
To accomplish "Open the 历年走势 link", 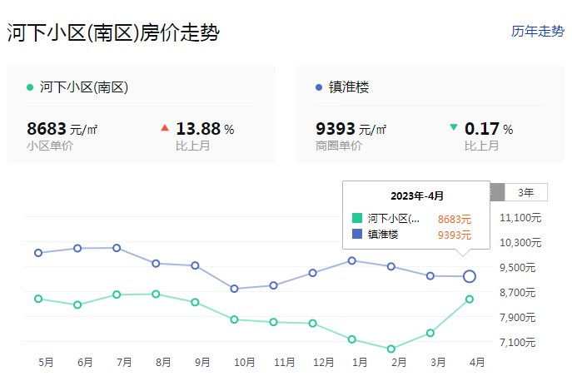I will (x=537, y=32).
